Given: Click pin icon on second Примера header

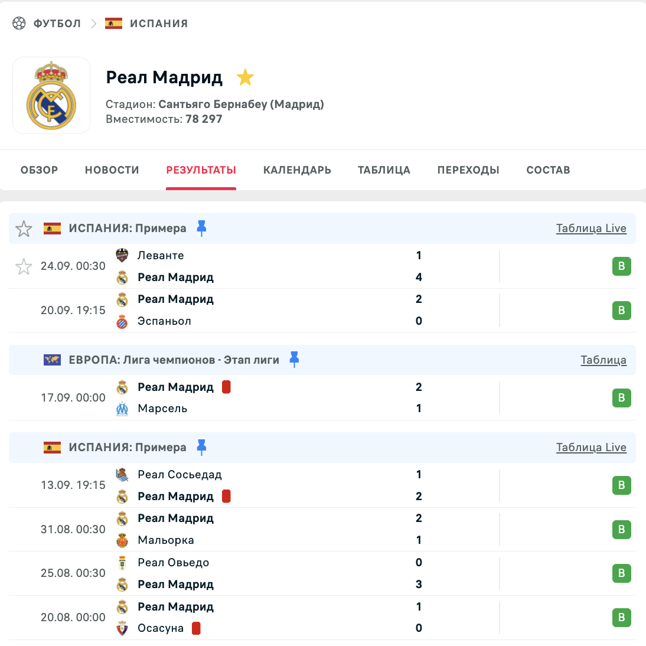Looking at the screenshot, I should 201,448.
